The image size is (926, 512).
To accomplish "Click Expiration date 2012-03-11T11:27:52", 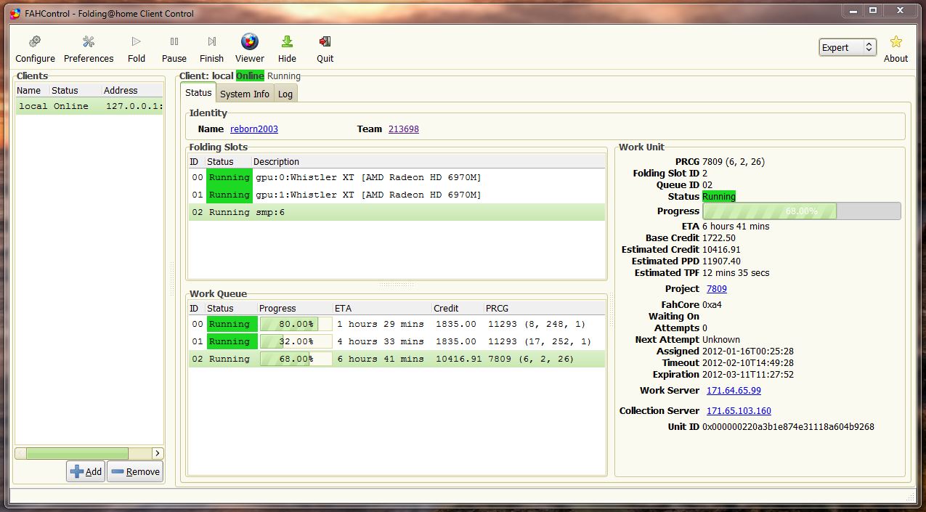I will [x=748, y=374].
